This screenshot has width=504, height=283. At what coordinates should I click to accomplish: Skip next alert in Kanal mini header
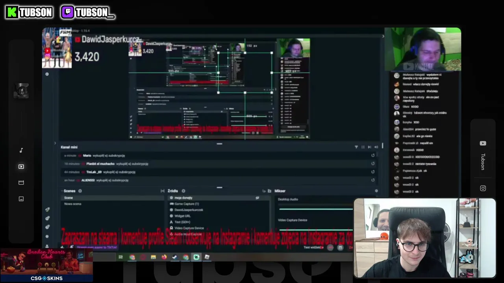(369, 147)
